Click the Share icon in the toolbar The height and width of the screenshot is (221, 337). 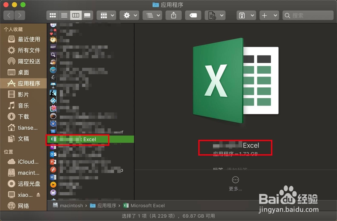coord(173,15)
